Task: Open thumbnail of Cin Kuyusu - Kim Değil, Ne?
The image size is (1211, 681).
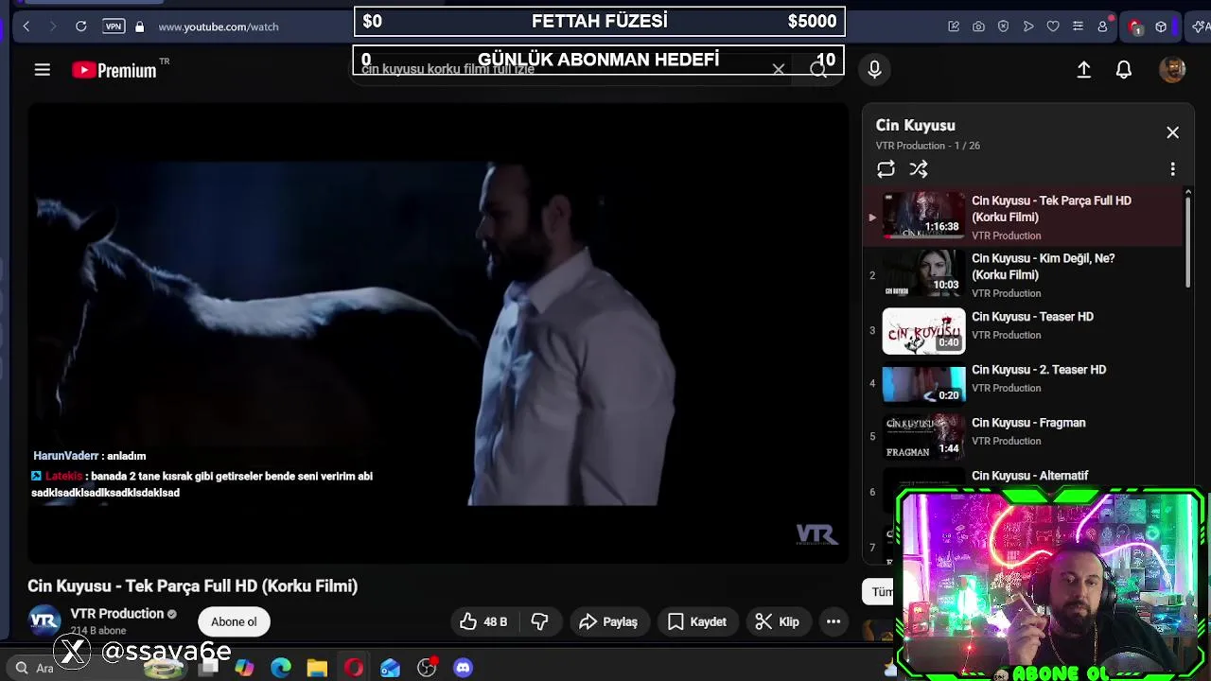Action: pyautogui.click(x=923, y=273)
